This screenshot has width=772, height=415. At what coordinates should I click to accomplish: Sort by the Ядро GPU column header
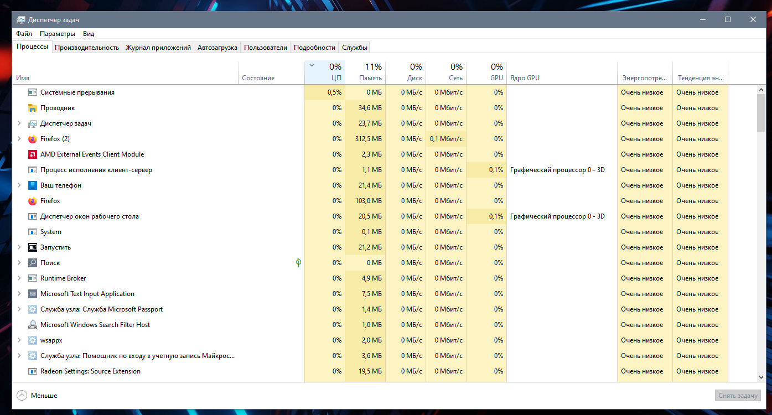pos(562,72)
